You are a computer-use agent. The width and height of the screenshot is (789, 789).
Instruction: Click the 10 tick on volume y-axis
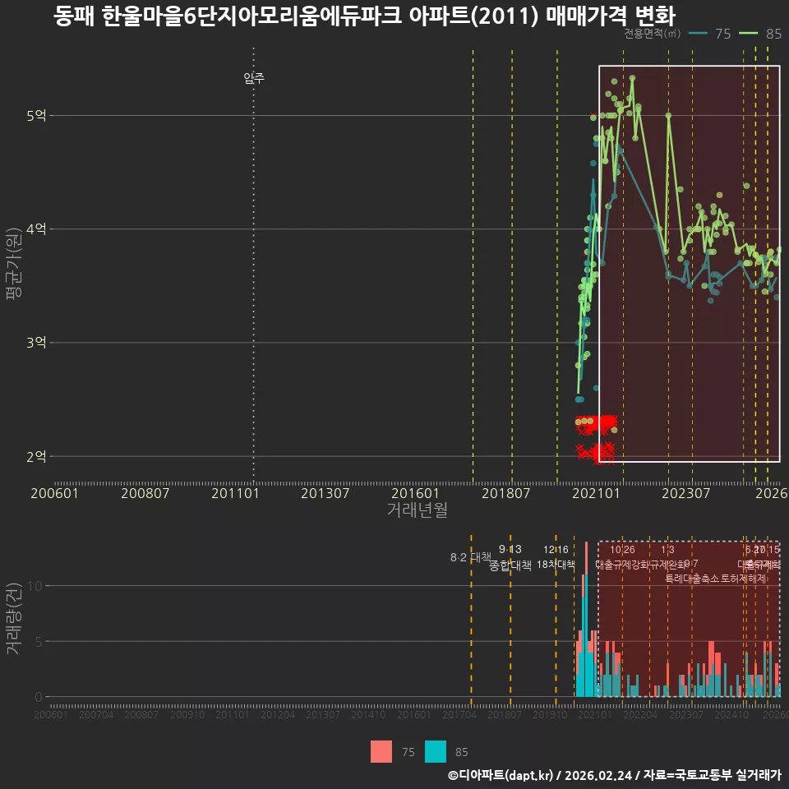pyautogui.click(x=35, y=586)
